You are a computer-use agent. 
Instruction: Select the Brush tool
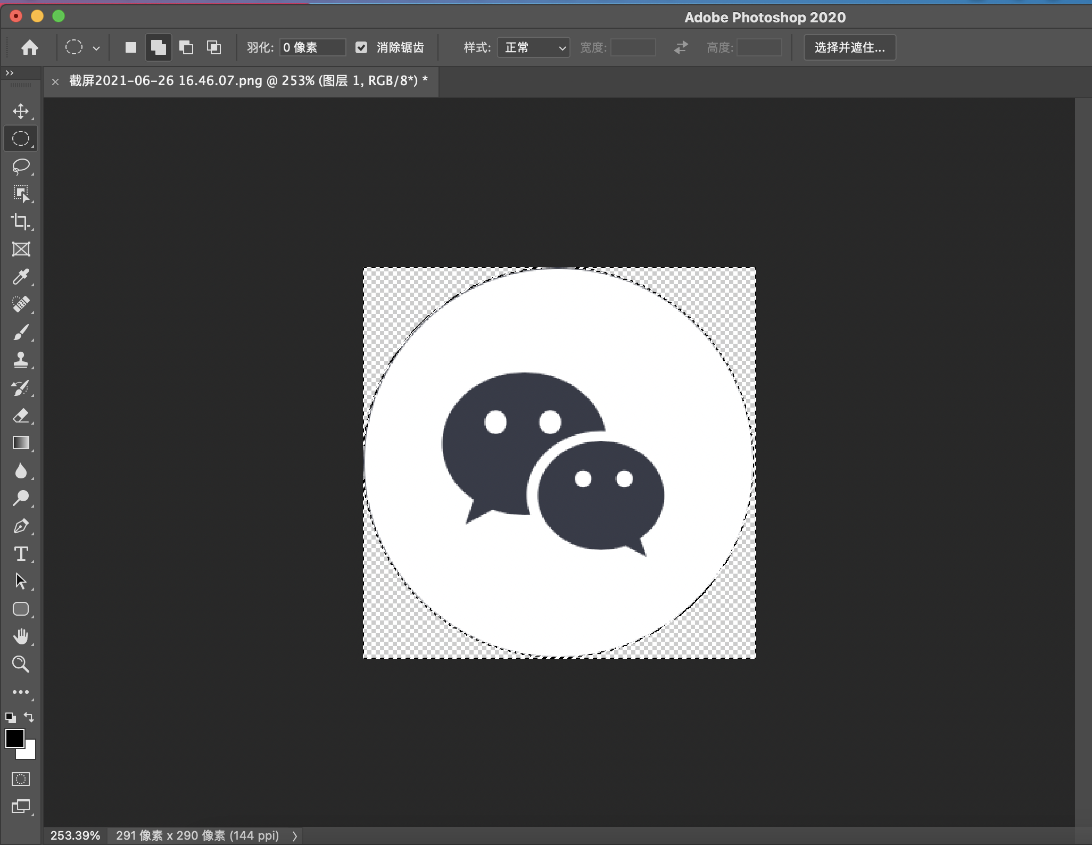click(x=21, y=333)
